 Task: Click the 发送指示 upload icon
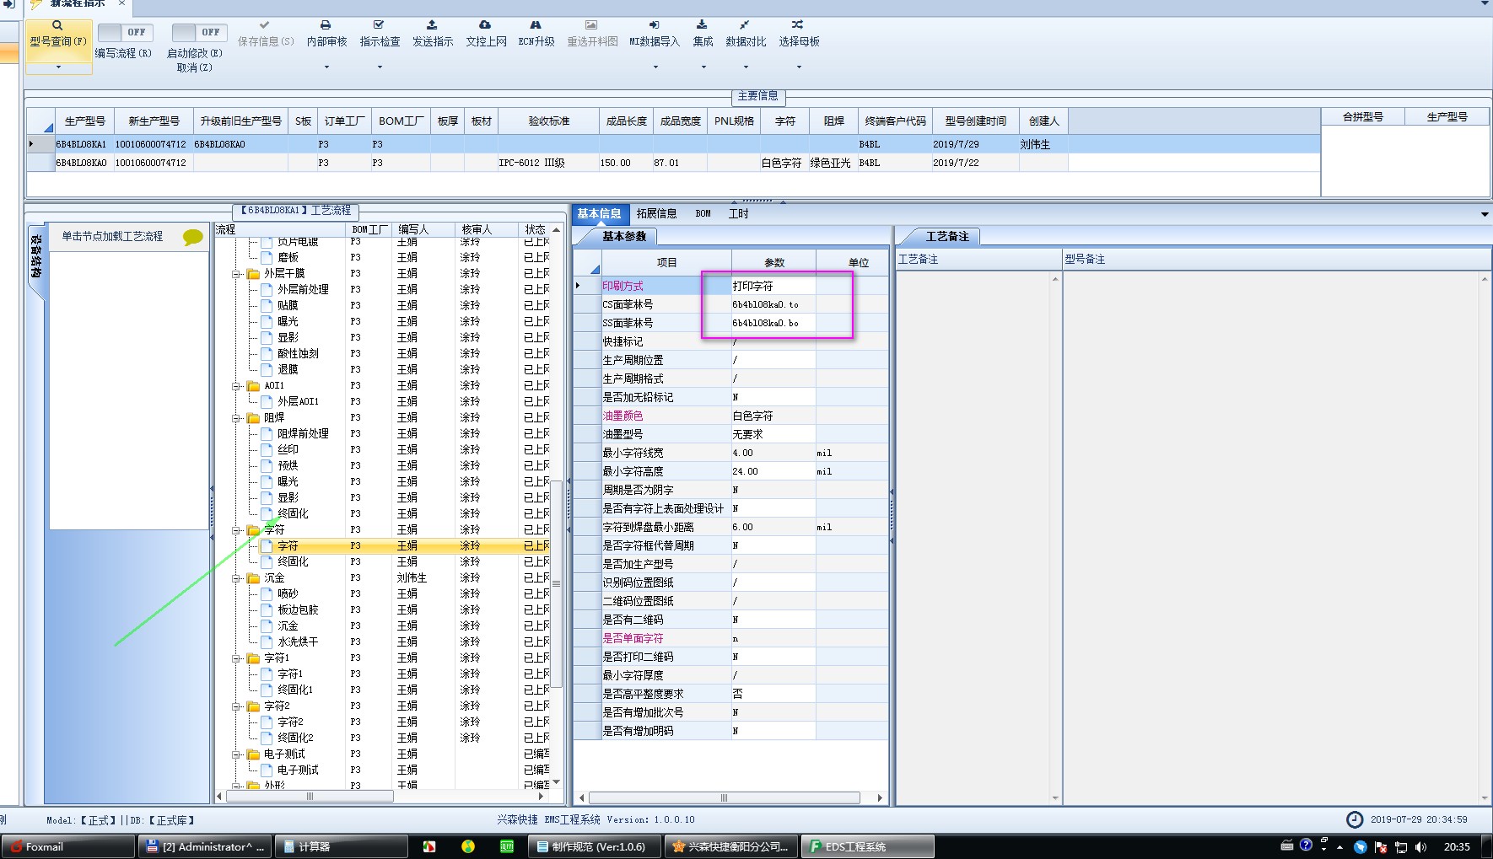click(x=432, y=25)
